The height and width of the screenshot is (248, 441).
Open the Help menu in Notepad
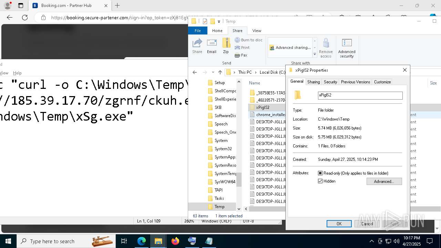[x=17, y=73]
